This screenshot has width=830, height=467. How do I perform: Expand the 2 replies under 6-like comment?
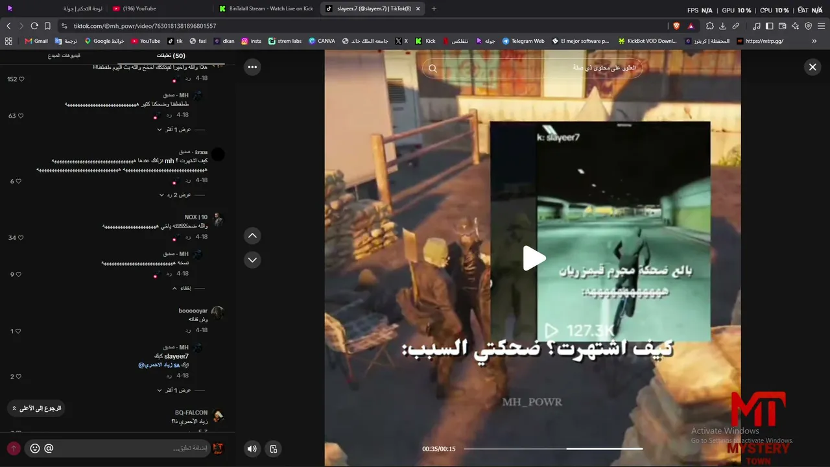175,195
